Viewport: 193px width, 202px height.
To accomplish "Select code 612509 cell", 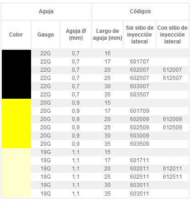I will [172, 128].
